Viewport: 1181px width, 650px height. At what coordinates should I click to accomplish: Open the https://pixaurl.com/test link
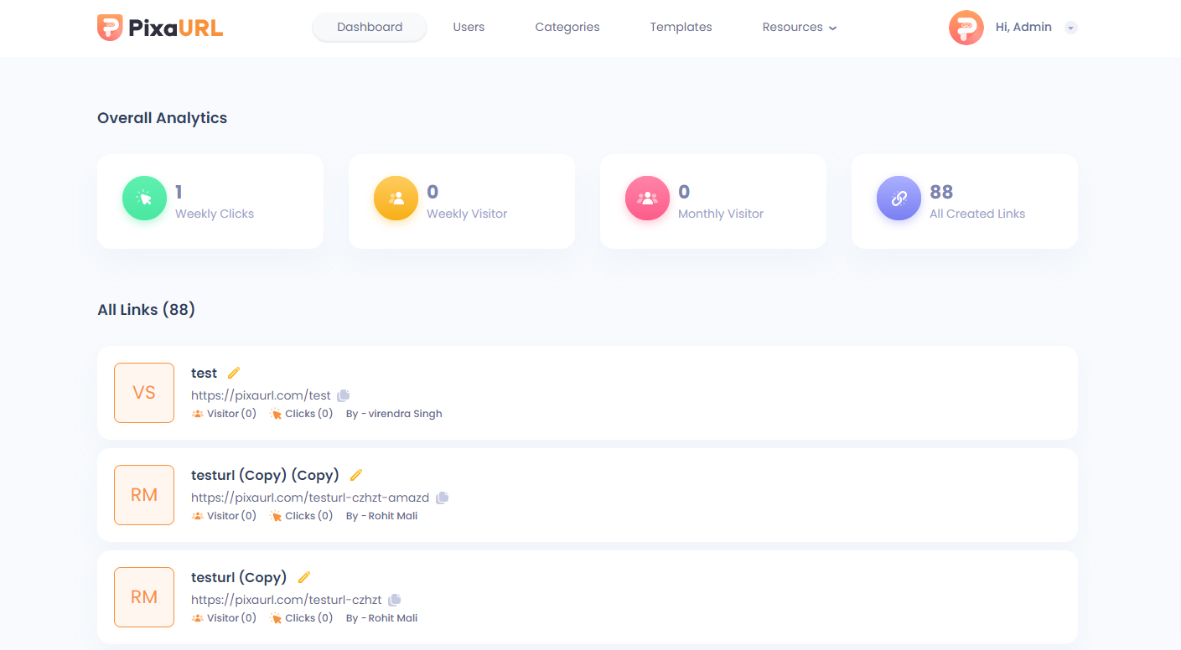point(261,395)
